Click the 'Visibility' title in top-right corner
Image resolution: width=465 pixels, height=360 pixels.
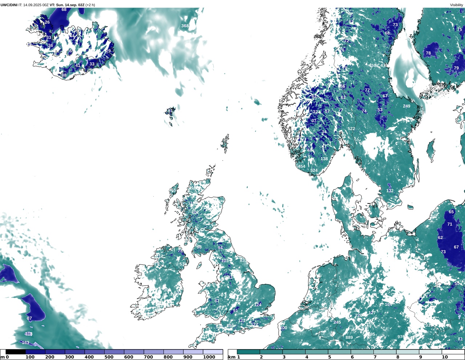456,5
